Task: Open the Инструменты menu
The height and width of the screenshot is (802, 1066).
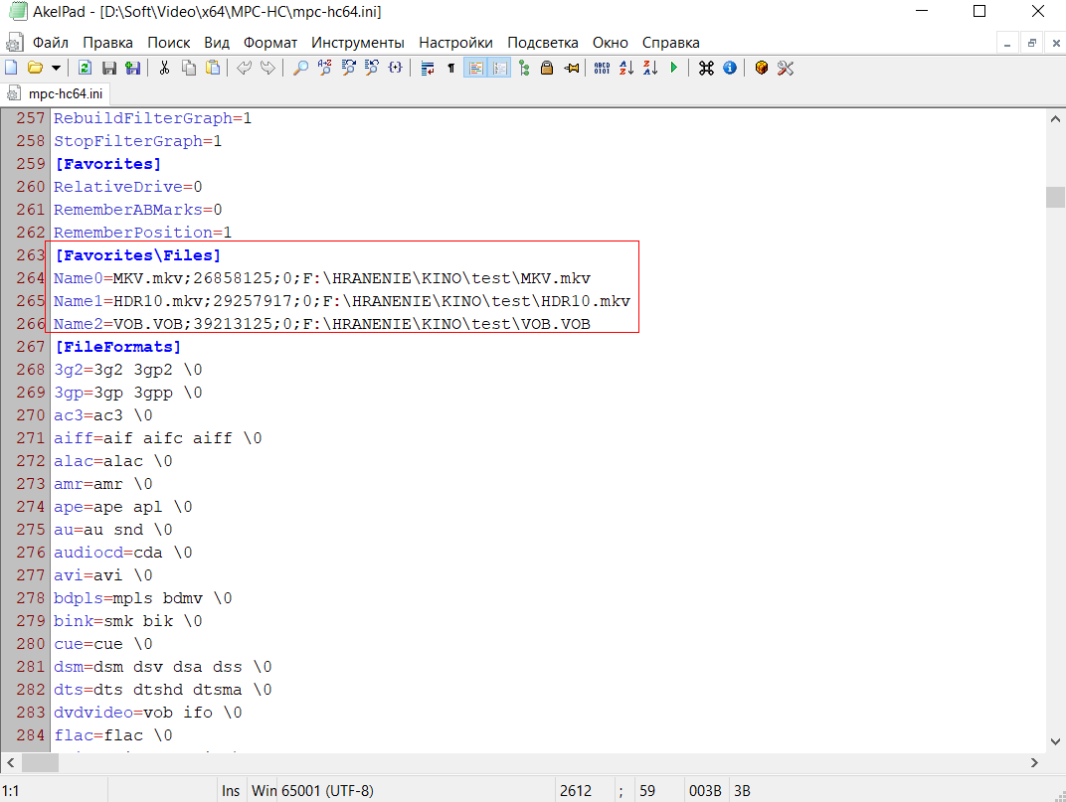Action: (x=357, y=43)
